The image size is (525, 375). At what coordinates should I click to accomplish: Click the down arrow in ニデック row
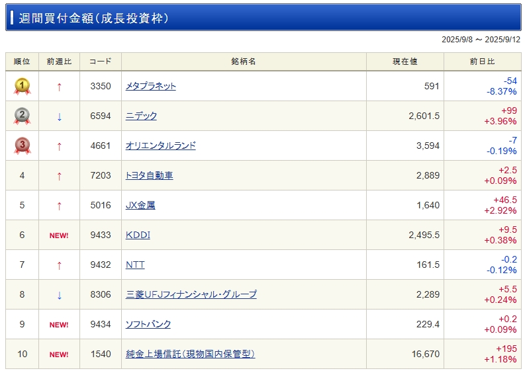(x=60, y=117)
